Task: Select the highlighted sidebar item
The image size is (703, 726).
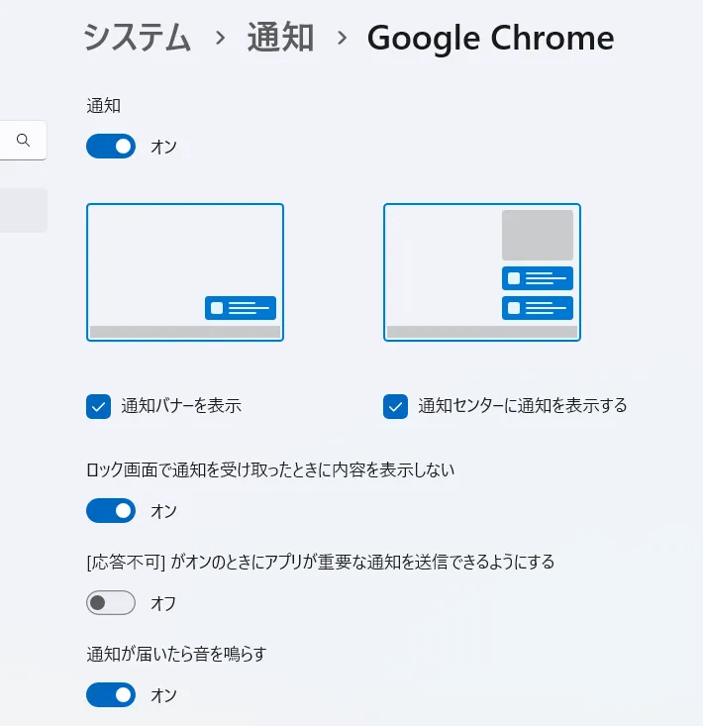Action: [23, 210]
